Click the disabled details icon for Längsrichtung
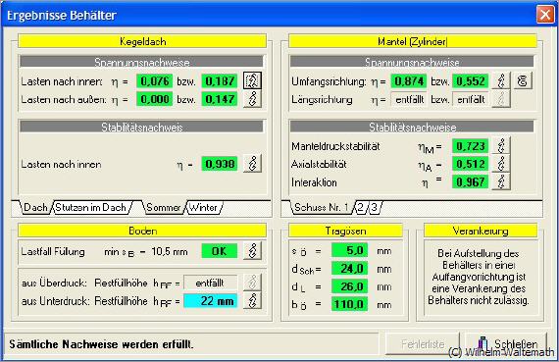 501,99
